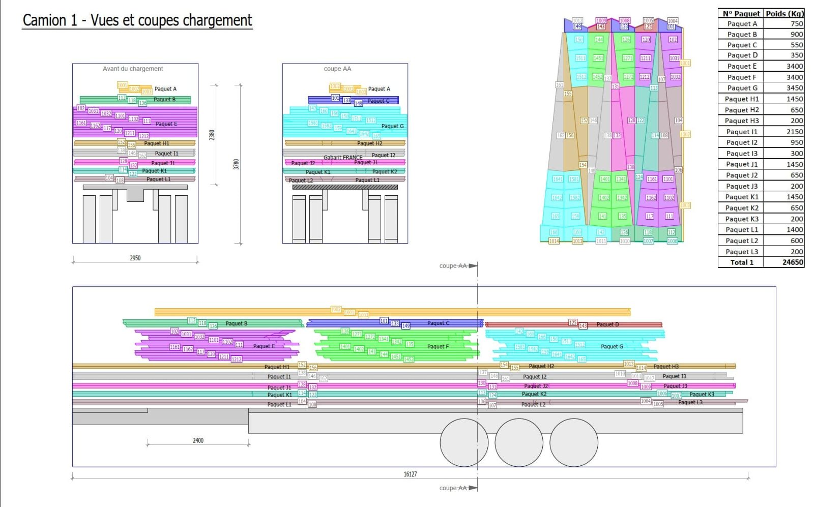Click the middle trailer wheel circle
814x507 pixels.
519,442
